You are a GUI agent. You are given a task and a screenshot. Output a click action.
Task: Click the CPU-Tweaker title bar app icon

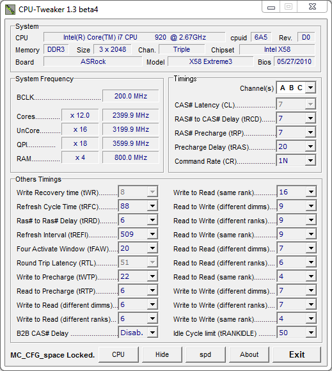pos(10,10)
